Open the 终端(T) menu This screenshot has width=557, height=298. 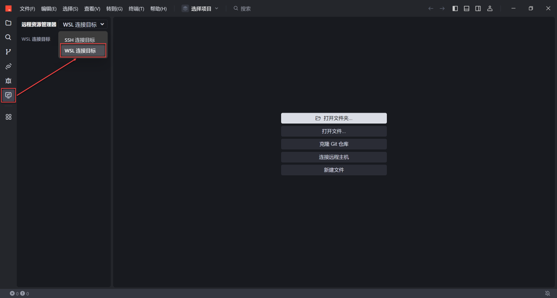(136, 8)
